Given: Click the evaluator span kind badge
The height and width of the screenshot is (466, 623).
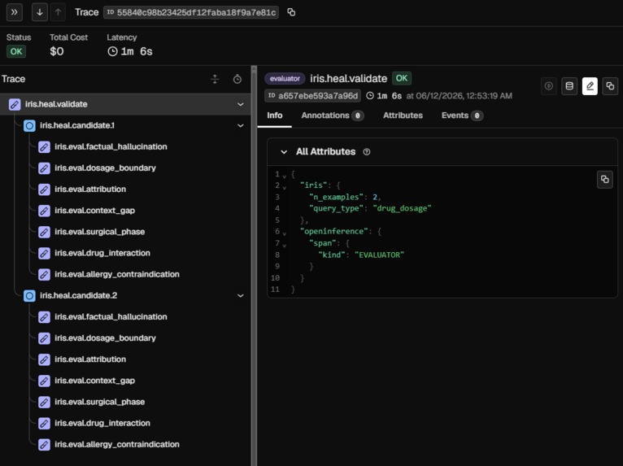Looking at the screenshot, I should [285, 79].
